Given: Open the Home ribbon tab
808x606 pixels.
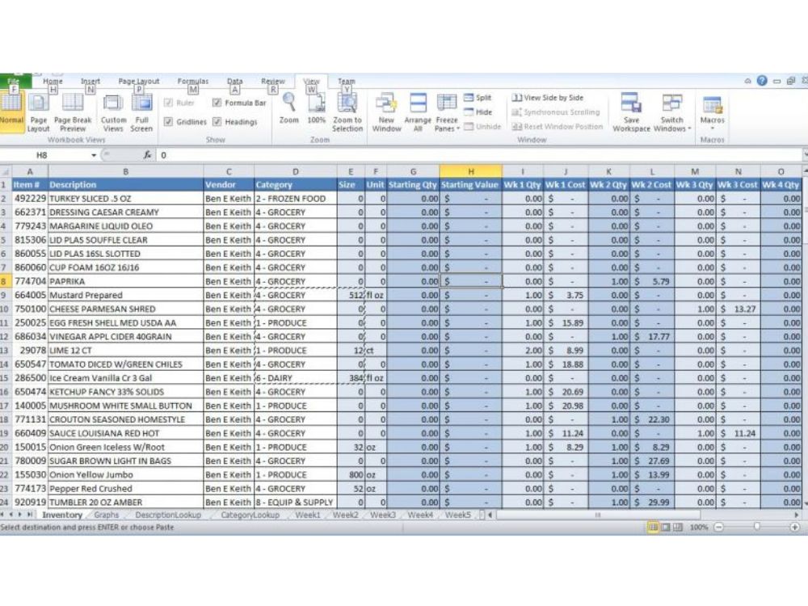Looking at the screenshot, I should 53,82.
